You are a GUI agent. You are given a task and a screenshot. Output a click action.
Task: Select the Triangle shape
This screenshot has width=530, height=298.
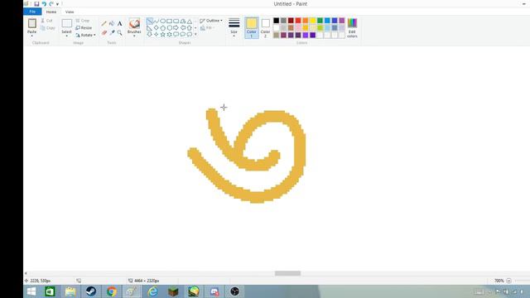(x=190, y=22)
